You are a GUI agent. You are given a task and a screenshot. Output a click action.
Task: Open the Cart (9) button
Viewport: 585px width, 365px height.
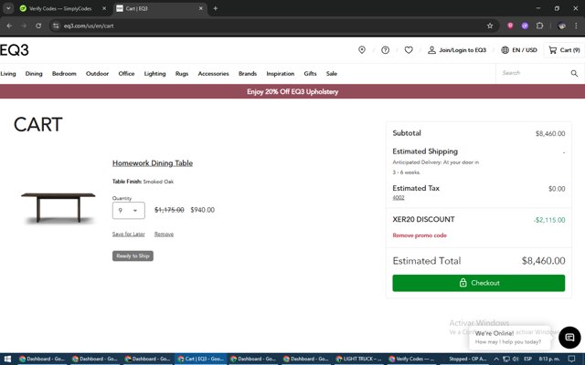564,50
